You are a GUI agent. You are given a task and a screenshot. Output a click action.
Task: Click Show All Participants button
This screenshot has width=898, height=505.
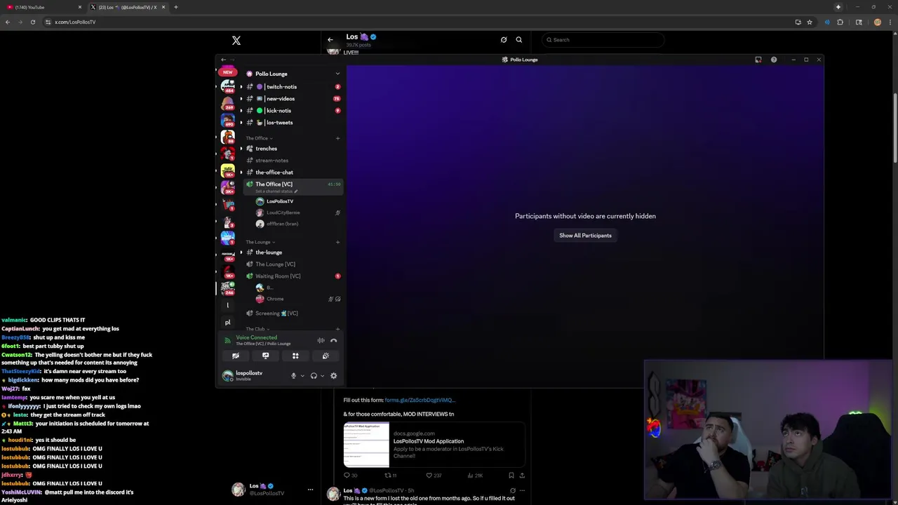click(x=585, y=236)
